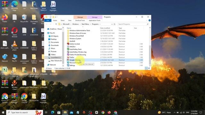Open the This PC desktop icon
This screenshot has width=205, height=115.
point(14,58)
